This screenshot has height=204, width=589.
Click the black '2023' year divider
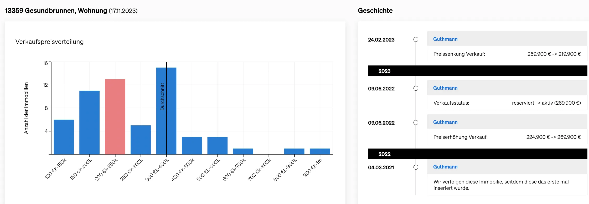(478, 71)
